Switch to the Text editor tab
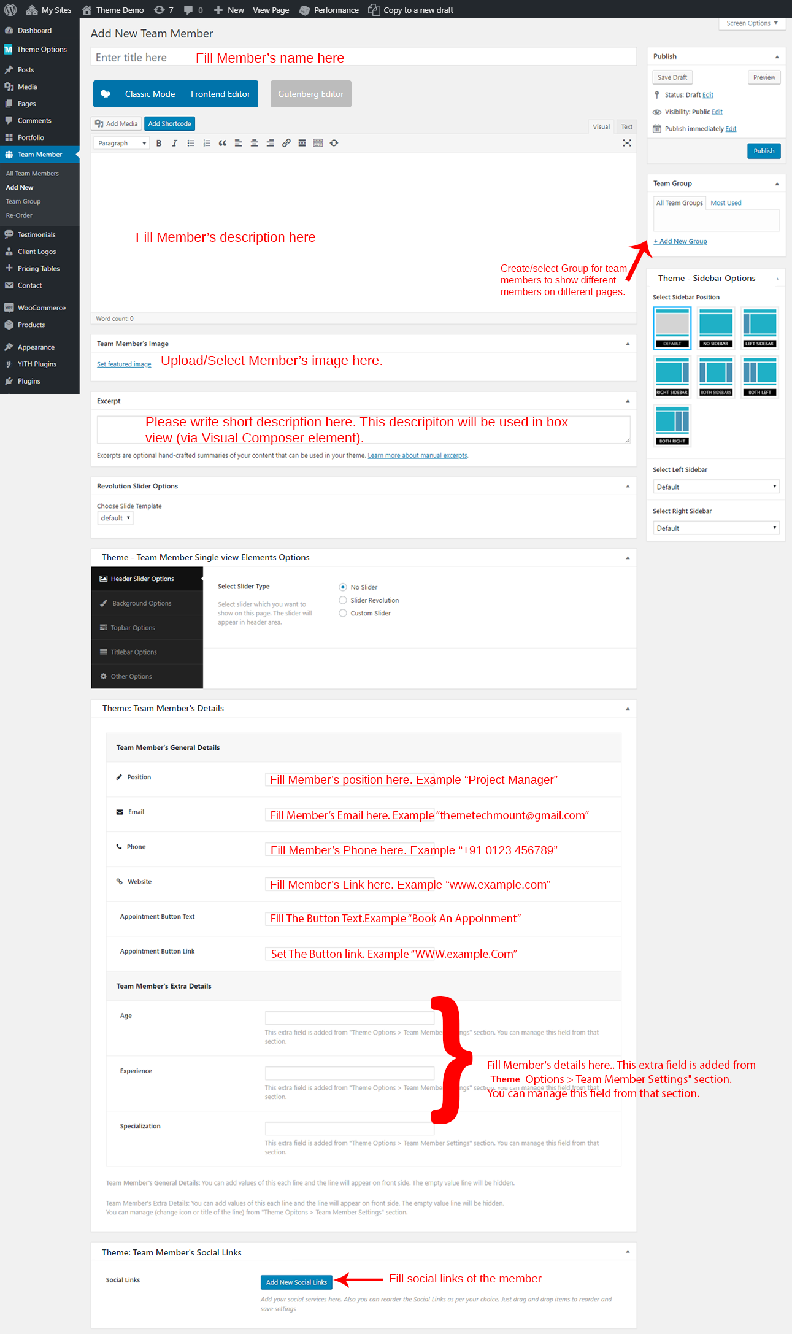The width and height of the screenshot is (792, 1334). [x=626, y=126]
